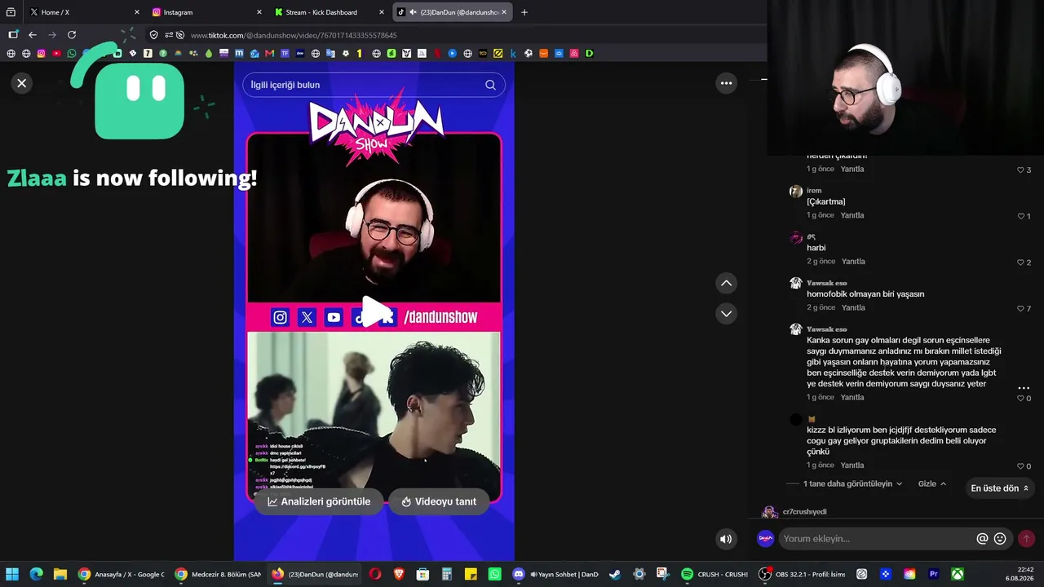Open the Gmail bookmark in bookmarks bar
The image size is (1044, 587).
click(x=269, y=54)
